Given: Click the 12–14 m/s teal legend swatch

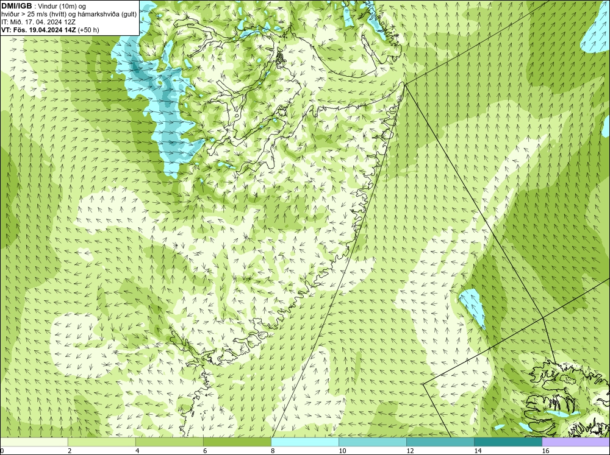Looking at the screenshot, I should (x=440, y=442).
